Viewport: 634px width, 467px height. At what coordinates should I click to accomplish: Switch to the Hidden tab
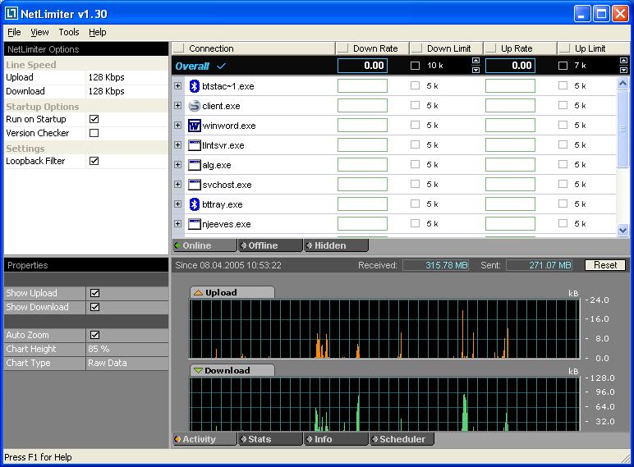tap(337, 245)
